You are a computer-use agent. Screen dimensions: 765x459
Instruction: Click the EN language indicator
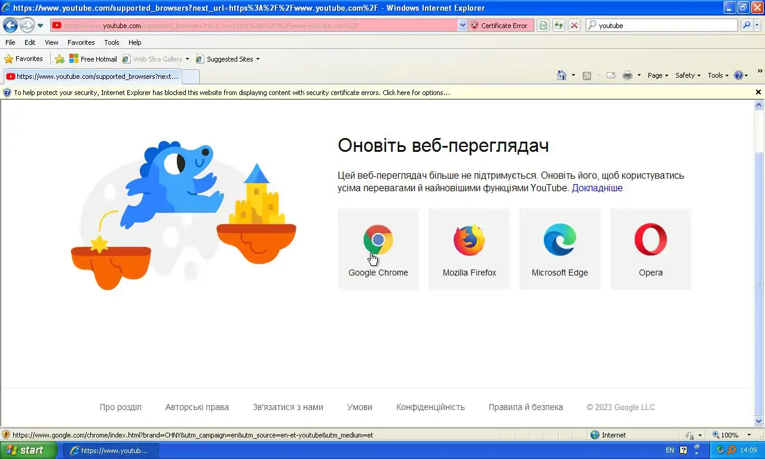click(669, 450)
